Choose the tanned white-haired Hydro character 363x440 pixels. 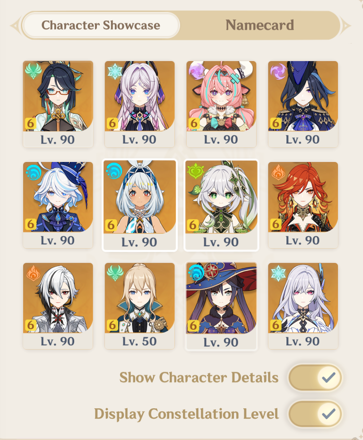point(139,205)
